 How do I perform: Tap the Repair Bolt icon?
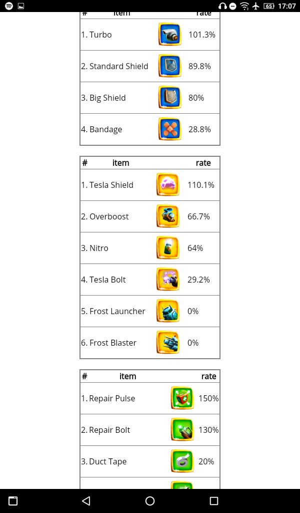click(182, 430)
